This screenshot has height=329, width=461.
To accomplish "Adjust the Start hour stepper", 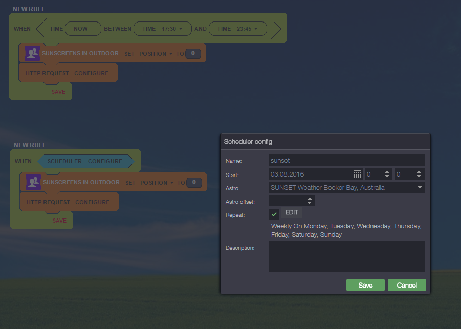I will tap(387, 174).
